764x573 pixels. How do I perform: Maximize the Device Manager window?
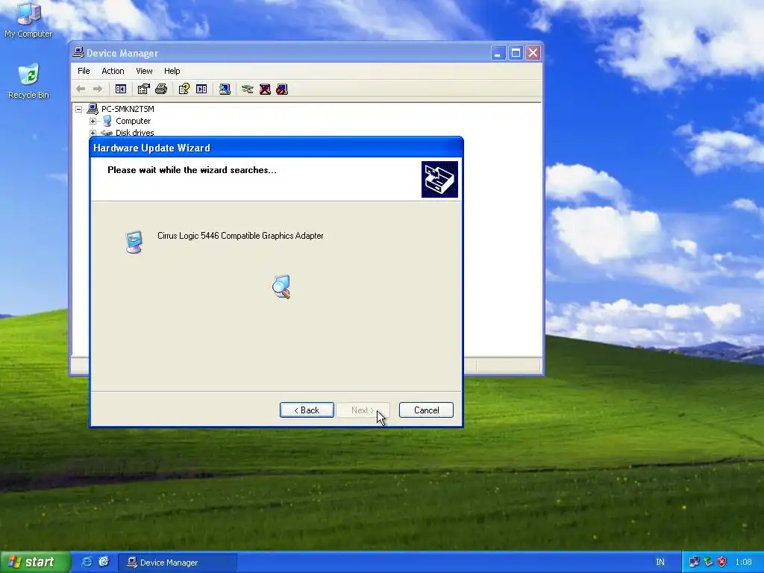(x=516, y=53)
